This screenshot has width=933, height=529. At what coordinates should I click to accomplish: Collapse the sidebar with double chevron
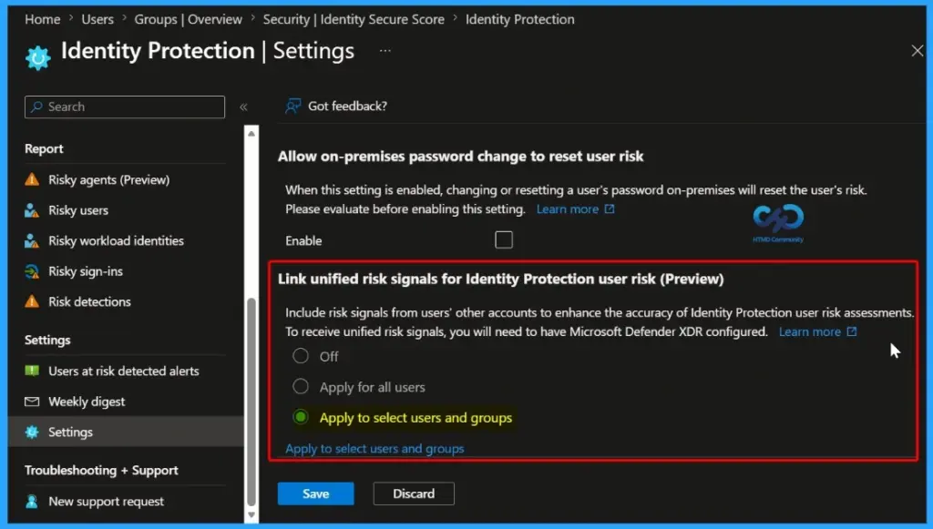point(243,107)
